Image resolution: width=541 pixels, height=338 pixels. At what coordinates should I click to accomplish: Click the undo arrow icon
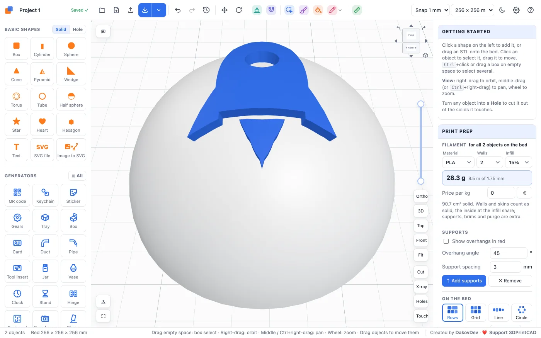[178, 10]
